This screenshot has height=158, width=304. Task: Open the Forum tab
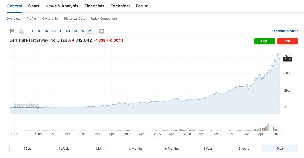pos(142,6)
